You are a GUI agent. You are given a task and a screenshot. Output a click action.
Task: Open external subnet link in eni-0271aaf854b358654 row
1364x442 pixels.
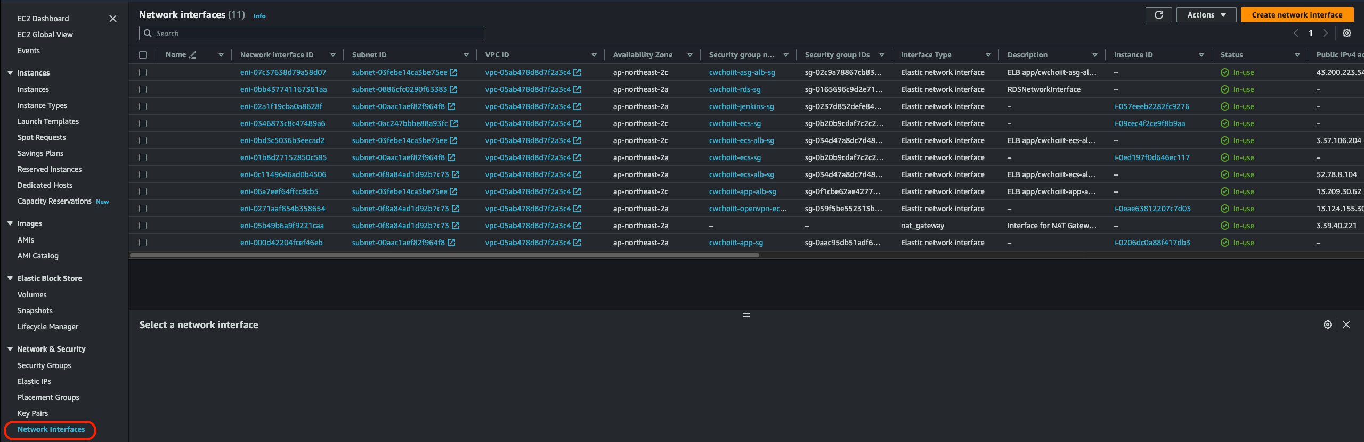456,209
